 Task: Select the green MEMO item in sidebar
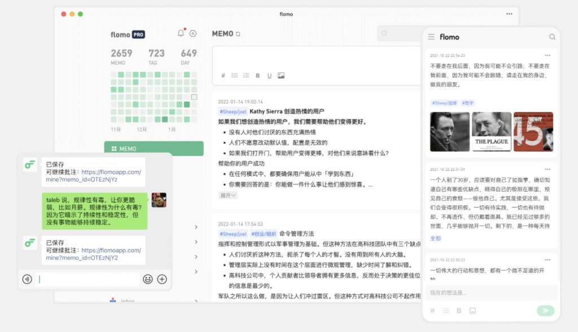tap(154, 148)
